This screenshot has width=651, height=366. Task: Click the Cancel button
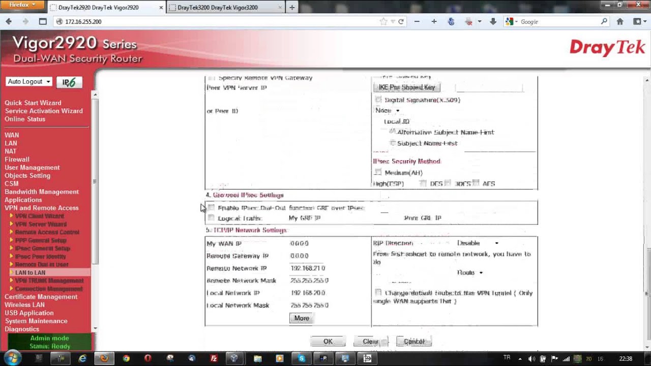tap(414, 342)
